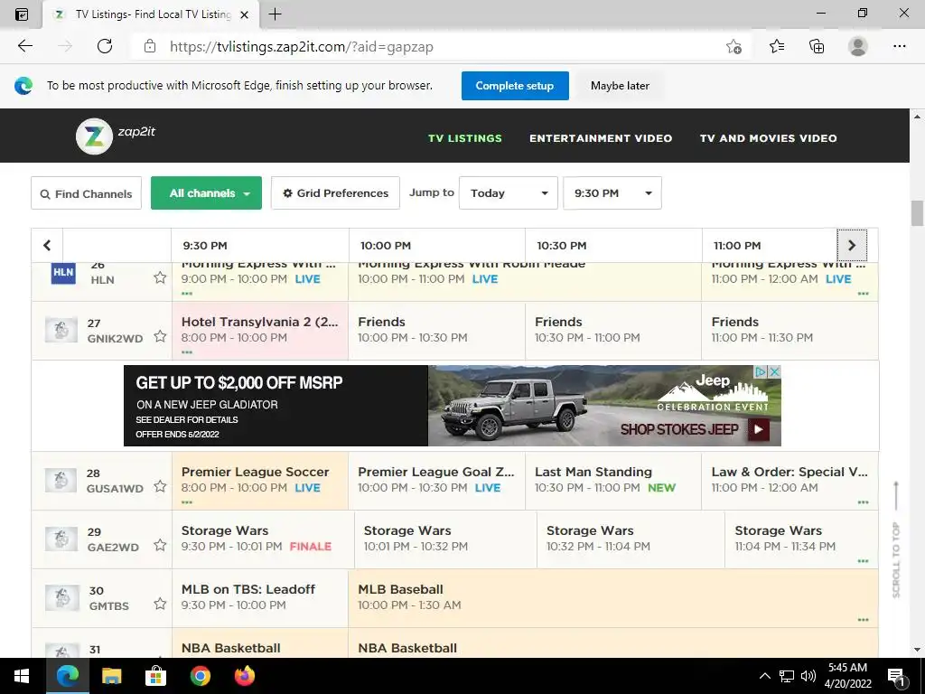This screenshot has height=694, width=925.
Task: Open notification center icon
Action: 897,676
